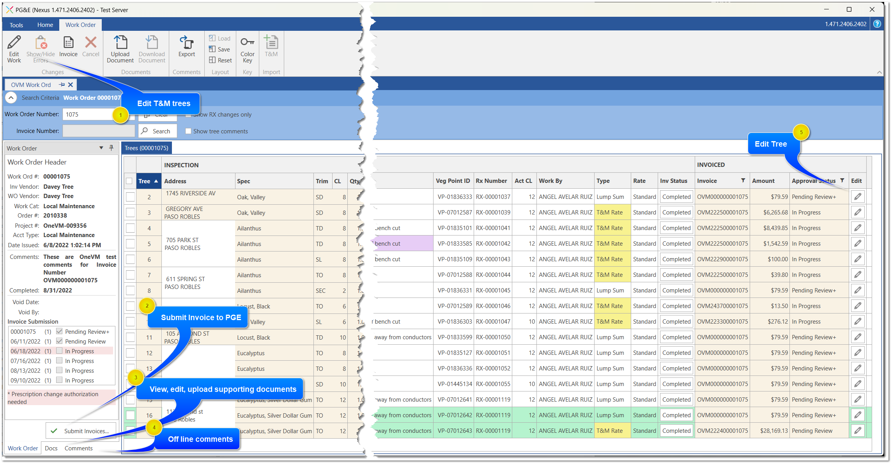Viewport: 892px width, 464px height.
Task: Open the Upload Document tool
Action: [x=120, y=49]
